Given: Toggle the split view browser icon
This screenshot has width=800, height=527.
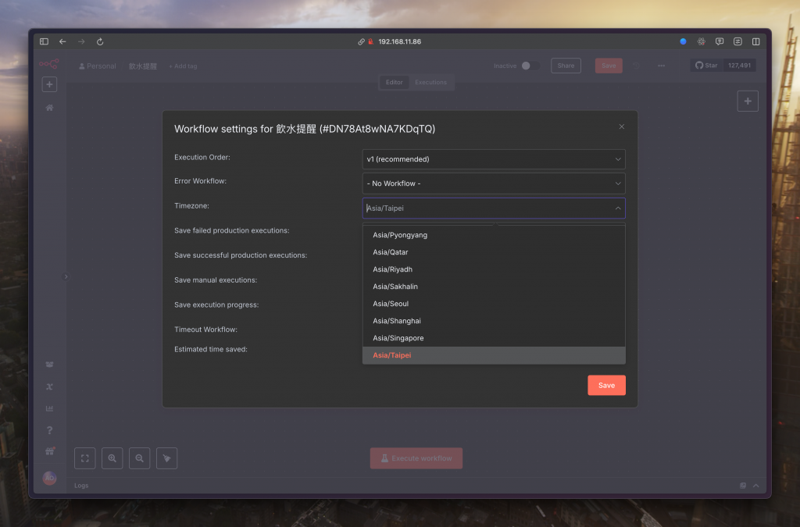Looking at the screenshot, I should (x=756, y=42).
